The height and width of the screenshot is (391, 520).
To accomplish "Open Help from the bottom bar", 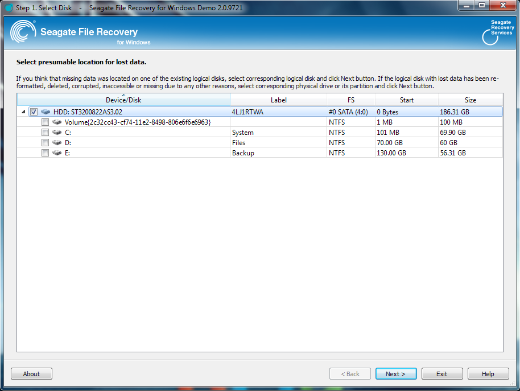I will point(488,374).
